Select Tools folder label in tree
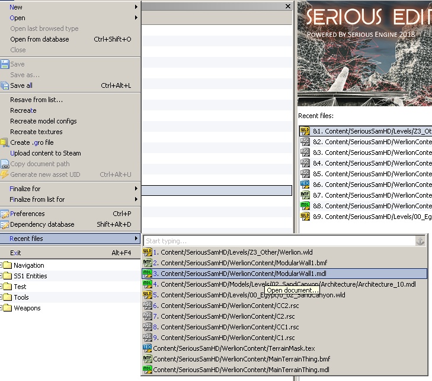The image size is (432, 381). (x=21, y=297)
